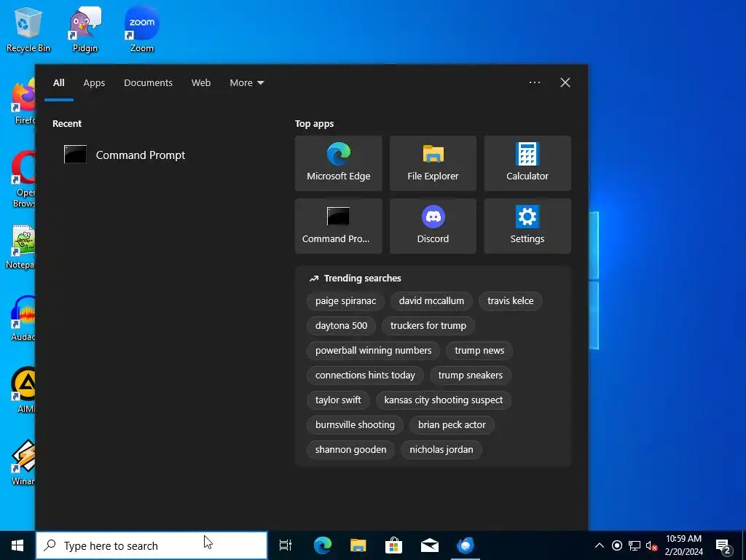
Task: Click the recording indicator tray icon
Action: click(617, 545)
